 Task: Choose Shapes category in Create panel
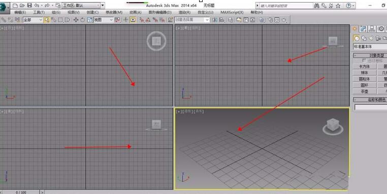[x=364, y=38]
